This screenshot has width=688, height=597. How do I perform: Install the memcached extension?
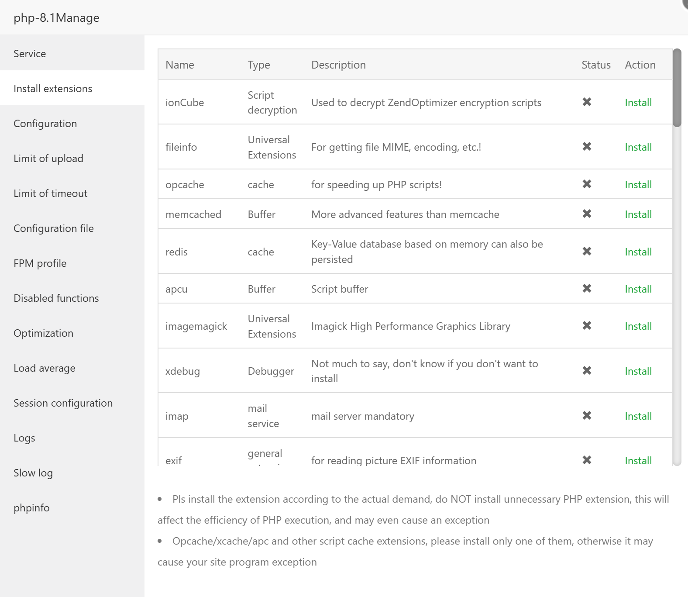(638, 214)
